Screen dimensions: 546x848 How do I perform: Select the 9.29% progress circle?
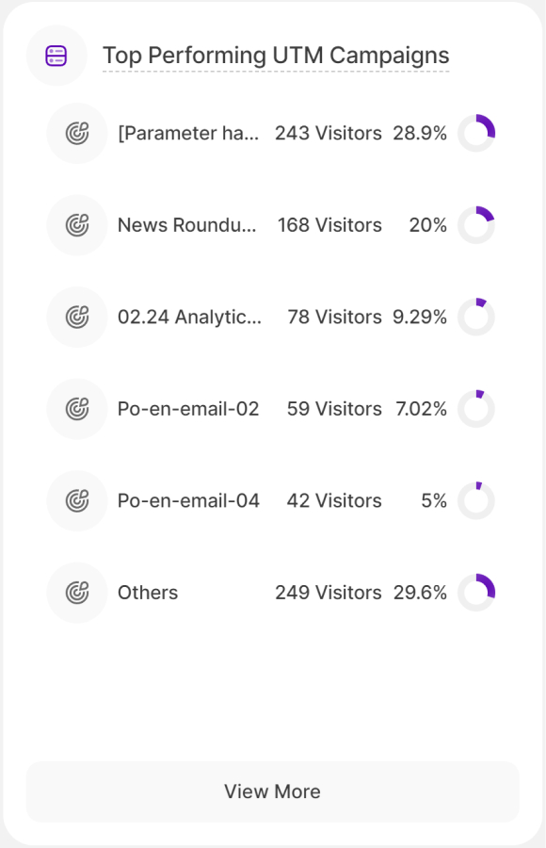(476, 317)
